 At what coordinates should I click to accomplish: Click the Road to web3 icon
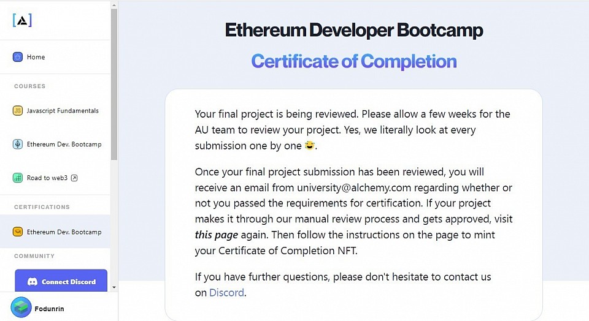click(18, 178)
